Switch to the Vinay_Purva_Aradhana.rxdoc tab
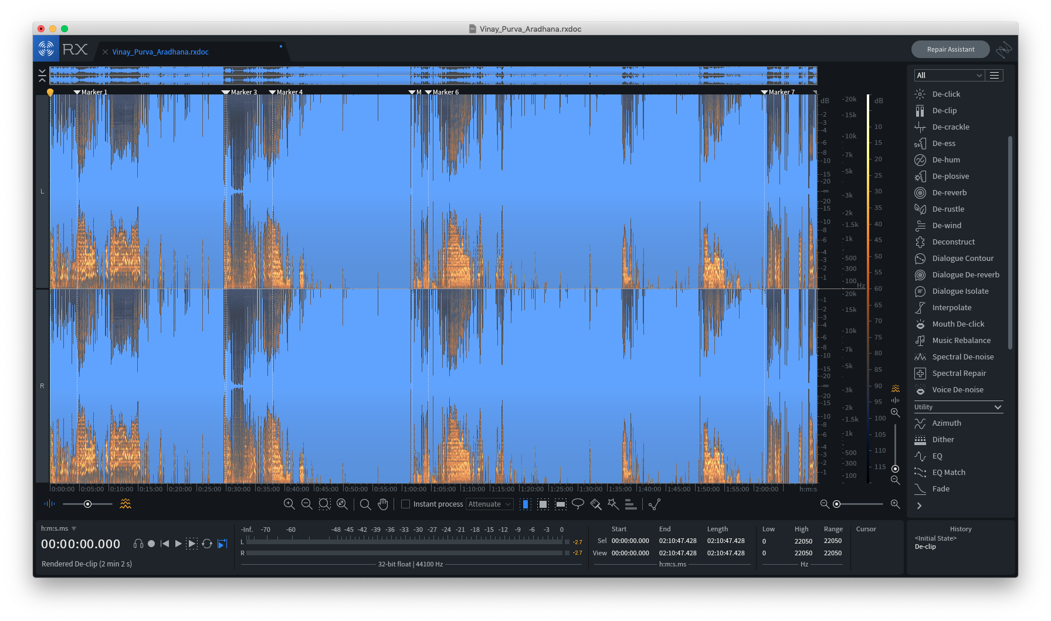 pyautogui.click(x=160, y=52)
